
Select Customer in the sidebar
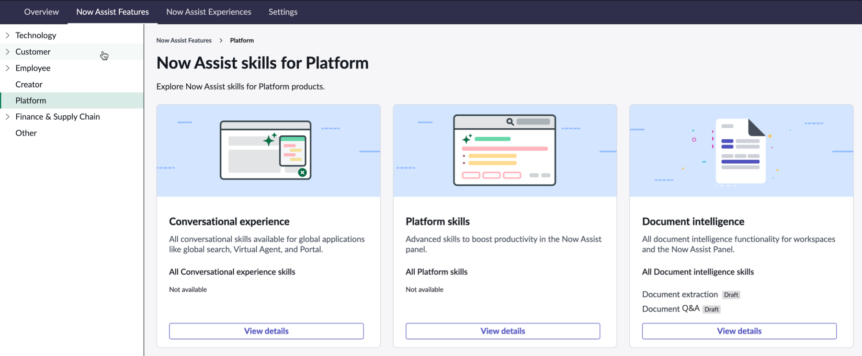(x=33, y=52)
